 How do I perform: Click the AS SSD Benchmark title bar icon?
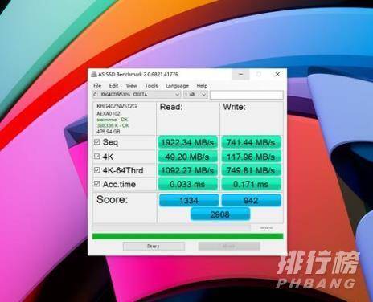[94, 75]
